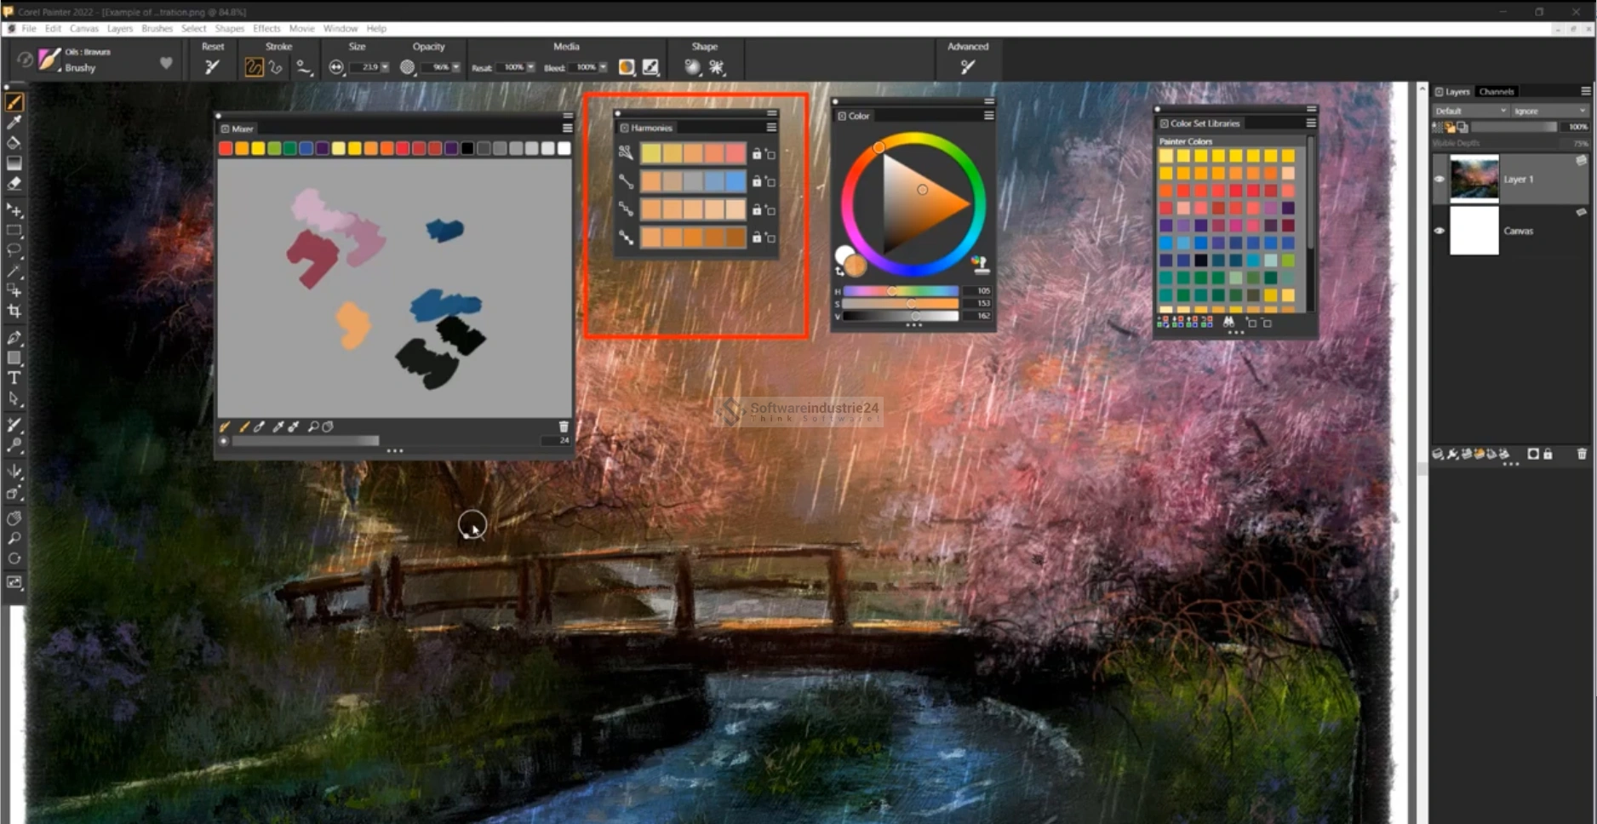
Task: Open the Effects menu
Action: tap(266, 28)
